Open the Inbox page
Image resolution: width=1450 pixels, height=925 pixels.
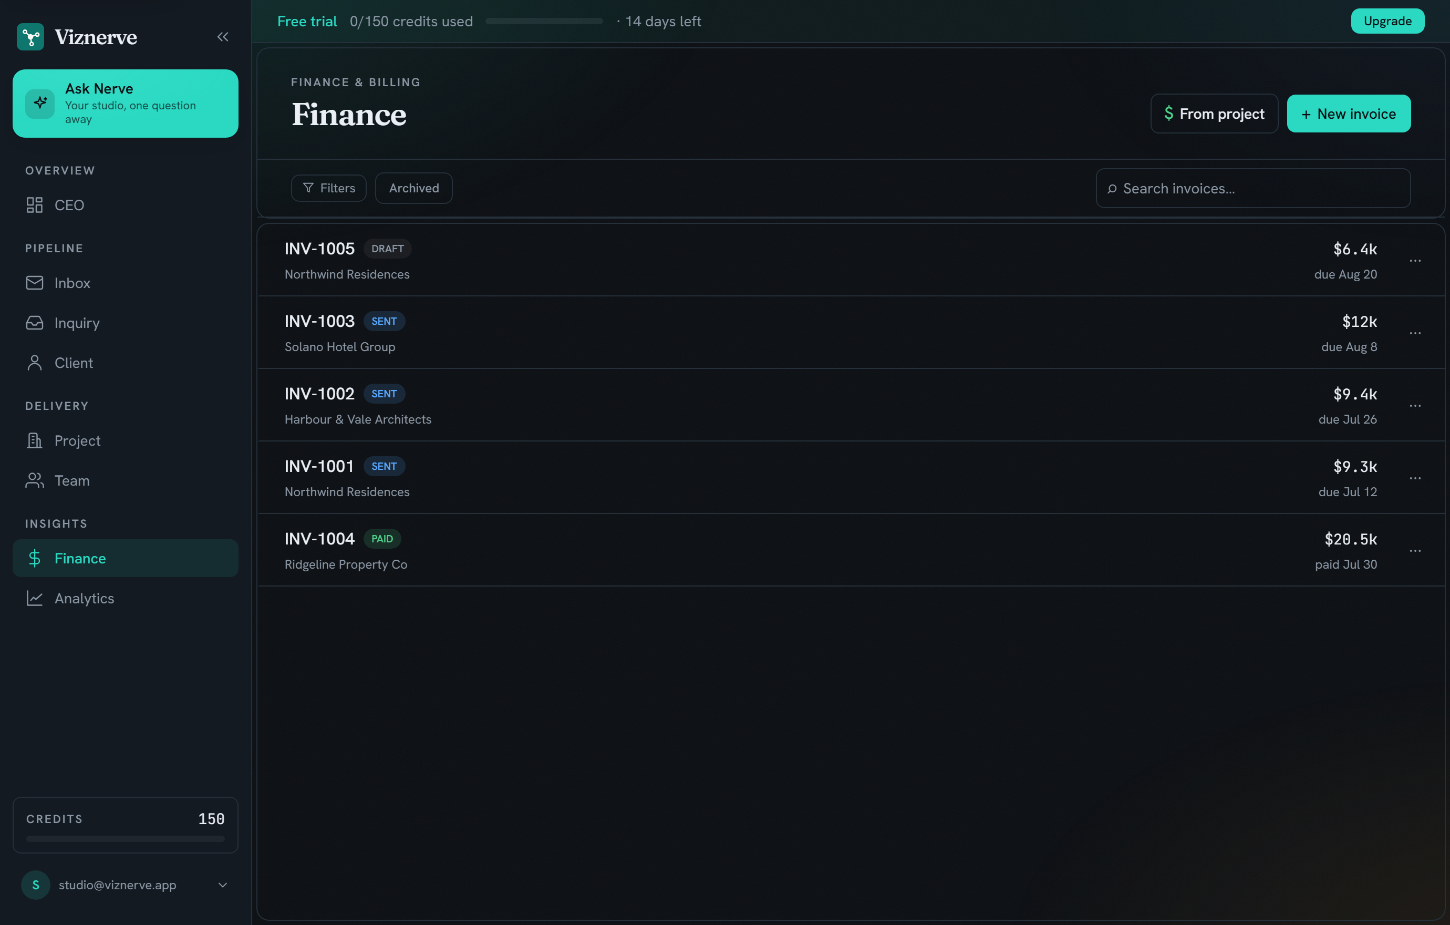pos(125,282)
